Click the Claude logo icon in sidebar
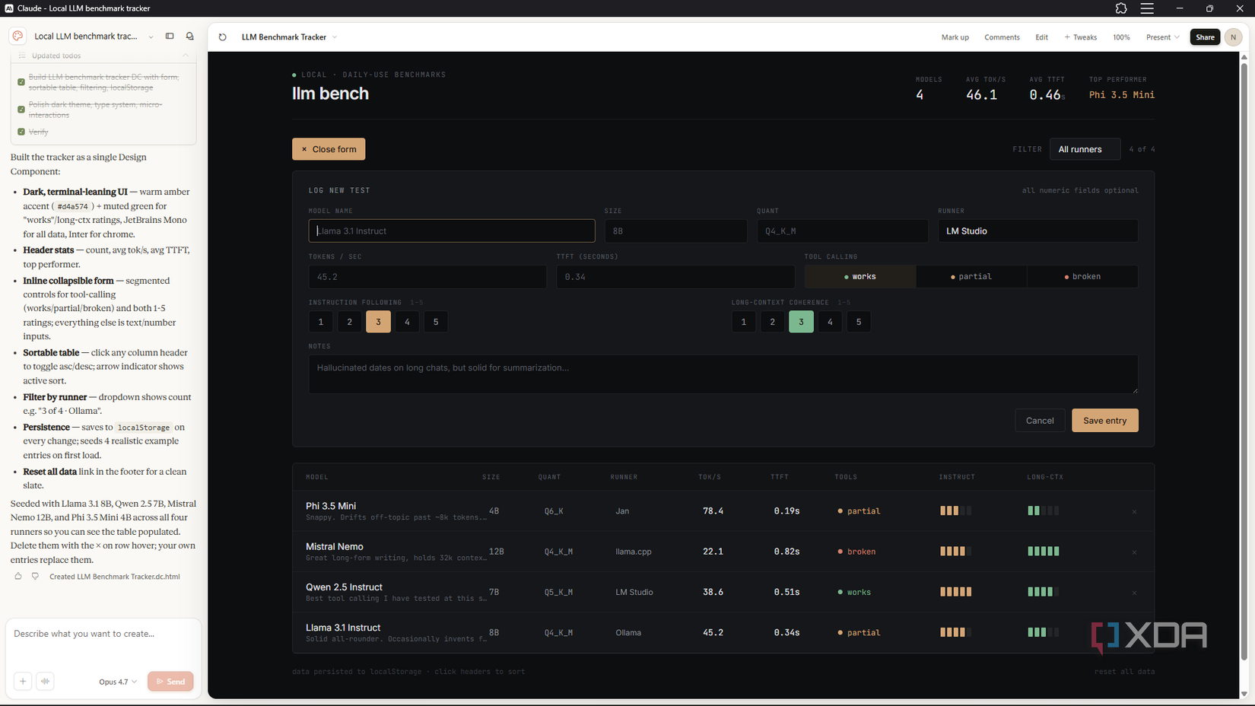Viewport: 1255px width, 706px height. (18, 36)
